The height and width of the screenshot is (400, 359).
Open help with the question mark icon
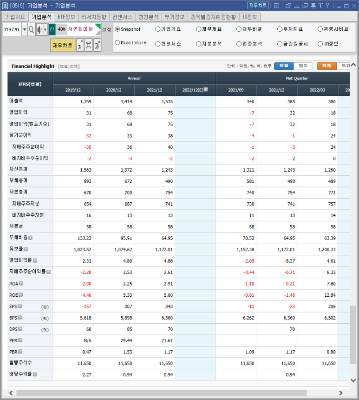[x=328, y=6]
